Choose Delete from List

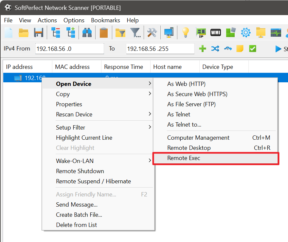98,225
